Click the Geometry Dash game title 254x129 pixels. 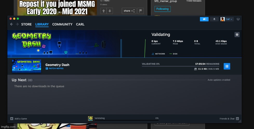(x=57, y=65)
